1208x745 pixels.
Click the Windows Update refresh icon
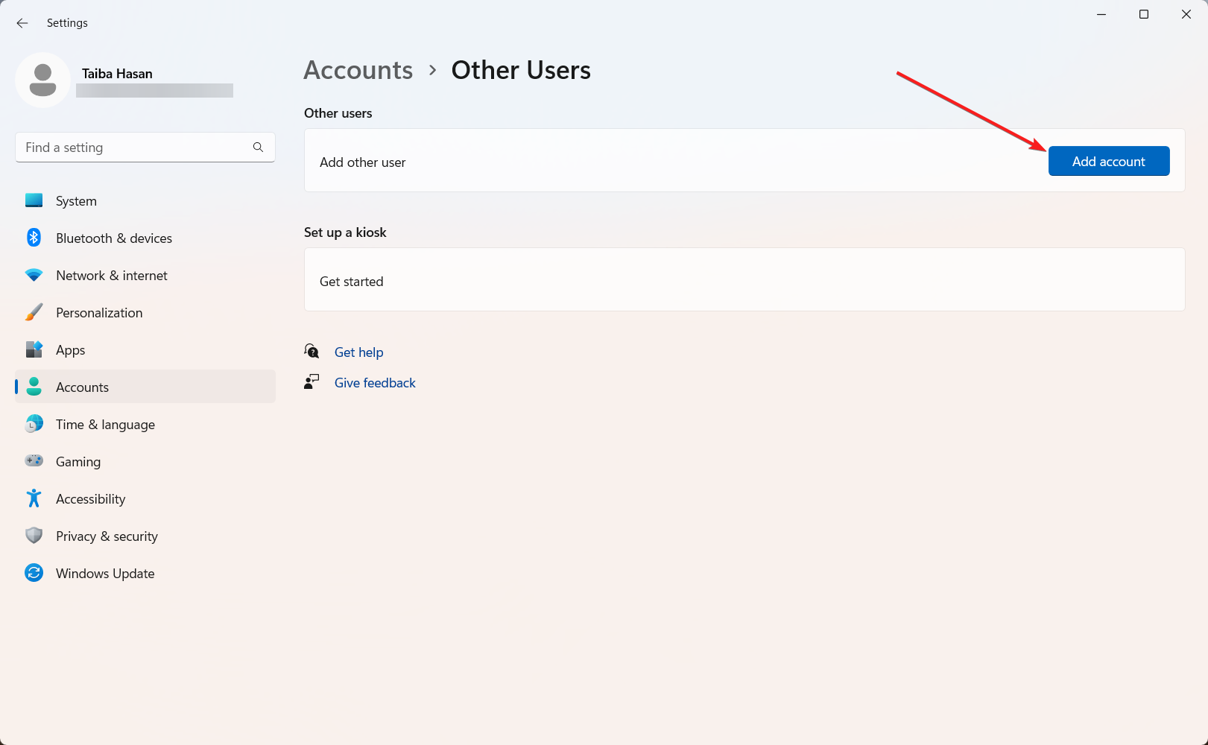pos(34,573)
